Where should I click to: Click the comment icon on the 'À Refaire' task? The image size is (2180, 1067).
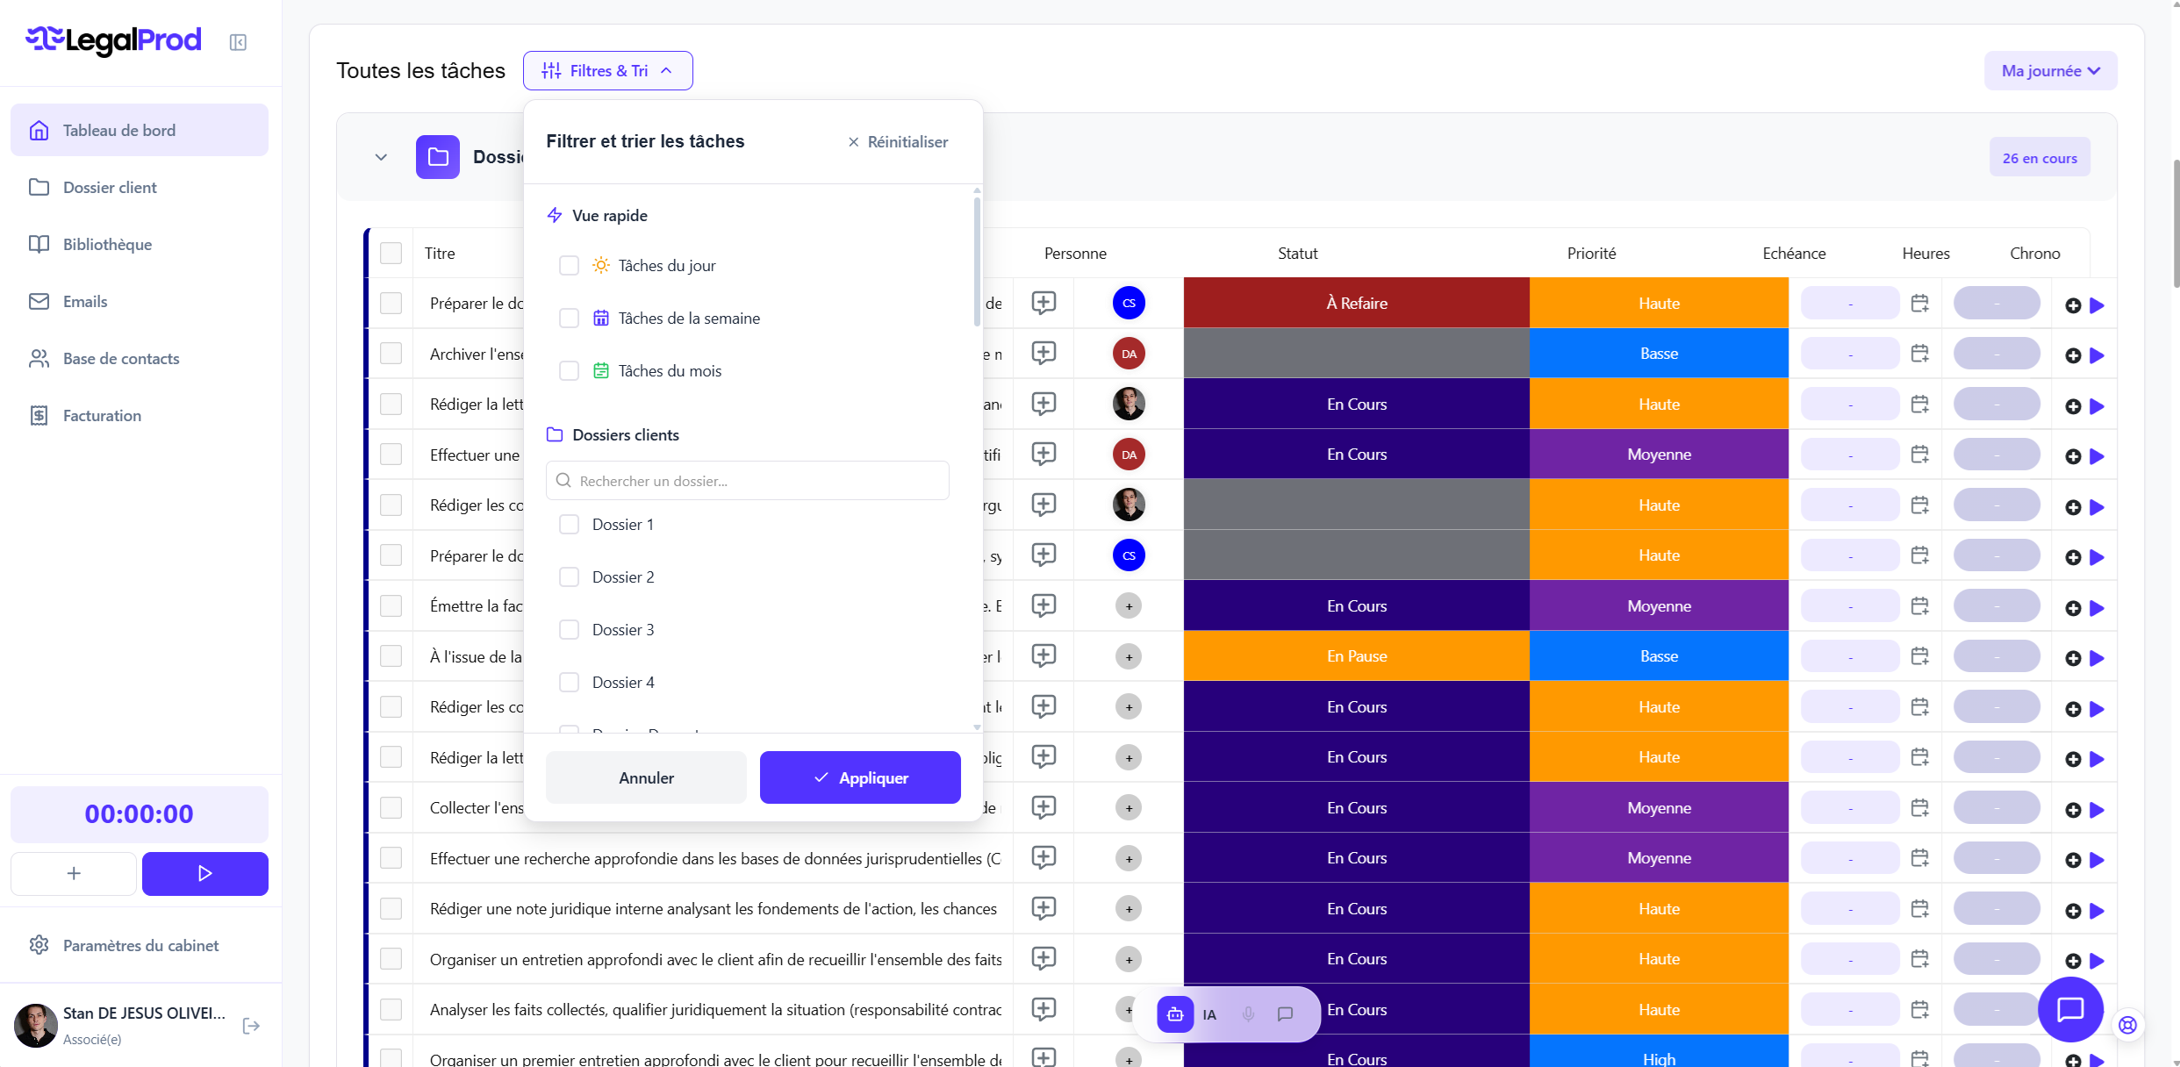[x=1044, y=303]
